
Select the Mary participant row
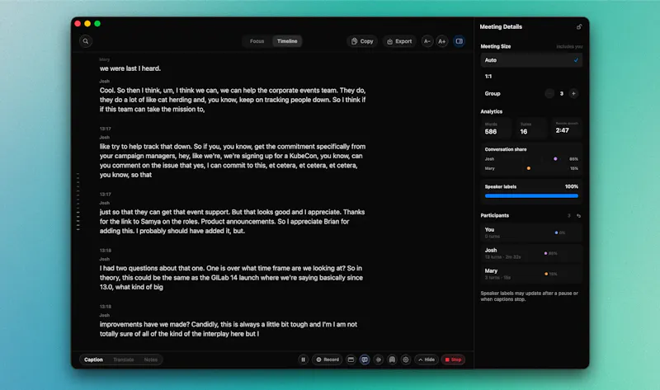531,274
